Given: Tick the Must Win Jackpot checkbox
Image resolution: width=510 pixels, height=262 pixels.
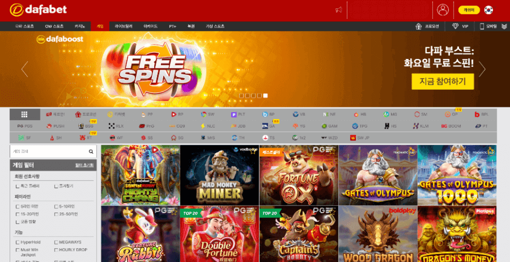Looking at the screenshot, I should pyautogui.click(x=18, y=250).
